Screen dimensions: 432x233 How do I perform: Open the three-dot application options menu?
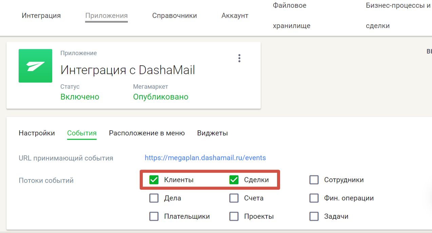pyautogui.click(x=239, y=58)
